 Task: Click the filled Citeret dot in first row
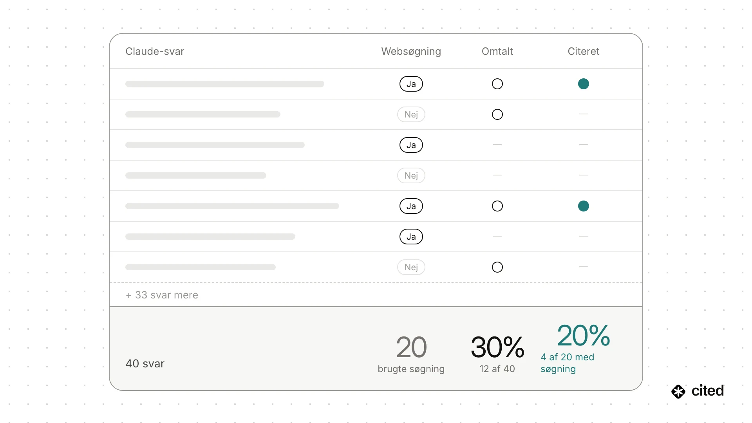tap(584, 84)
